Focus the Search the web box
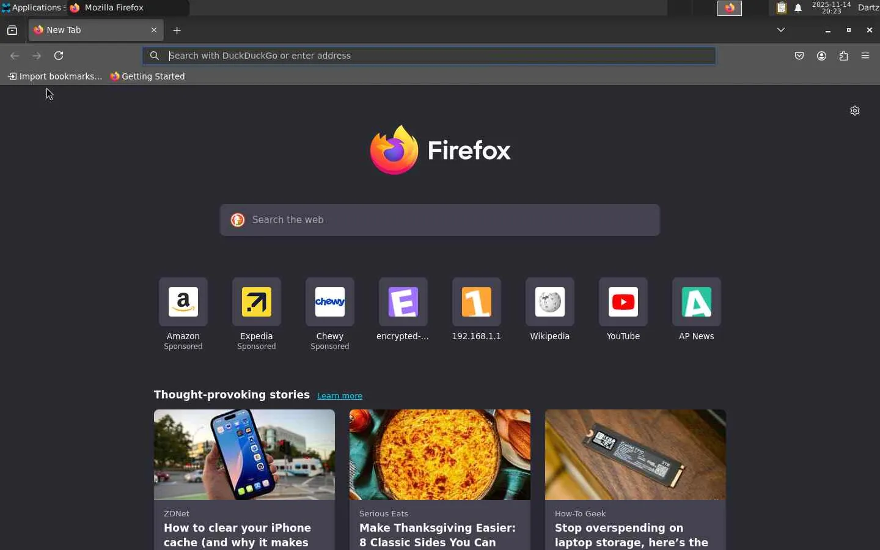The width and height of the screenshot is (880, 550). coord(440,220)
